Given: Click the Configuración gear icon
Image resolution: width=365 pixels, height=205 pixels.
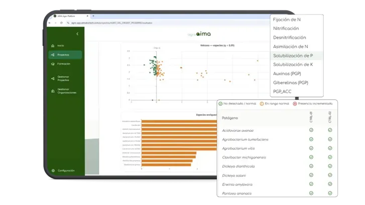Looking at the screenshot, I should [53, 170].
